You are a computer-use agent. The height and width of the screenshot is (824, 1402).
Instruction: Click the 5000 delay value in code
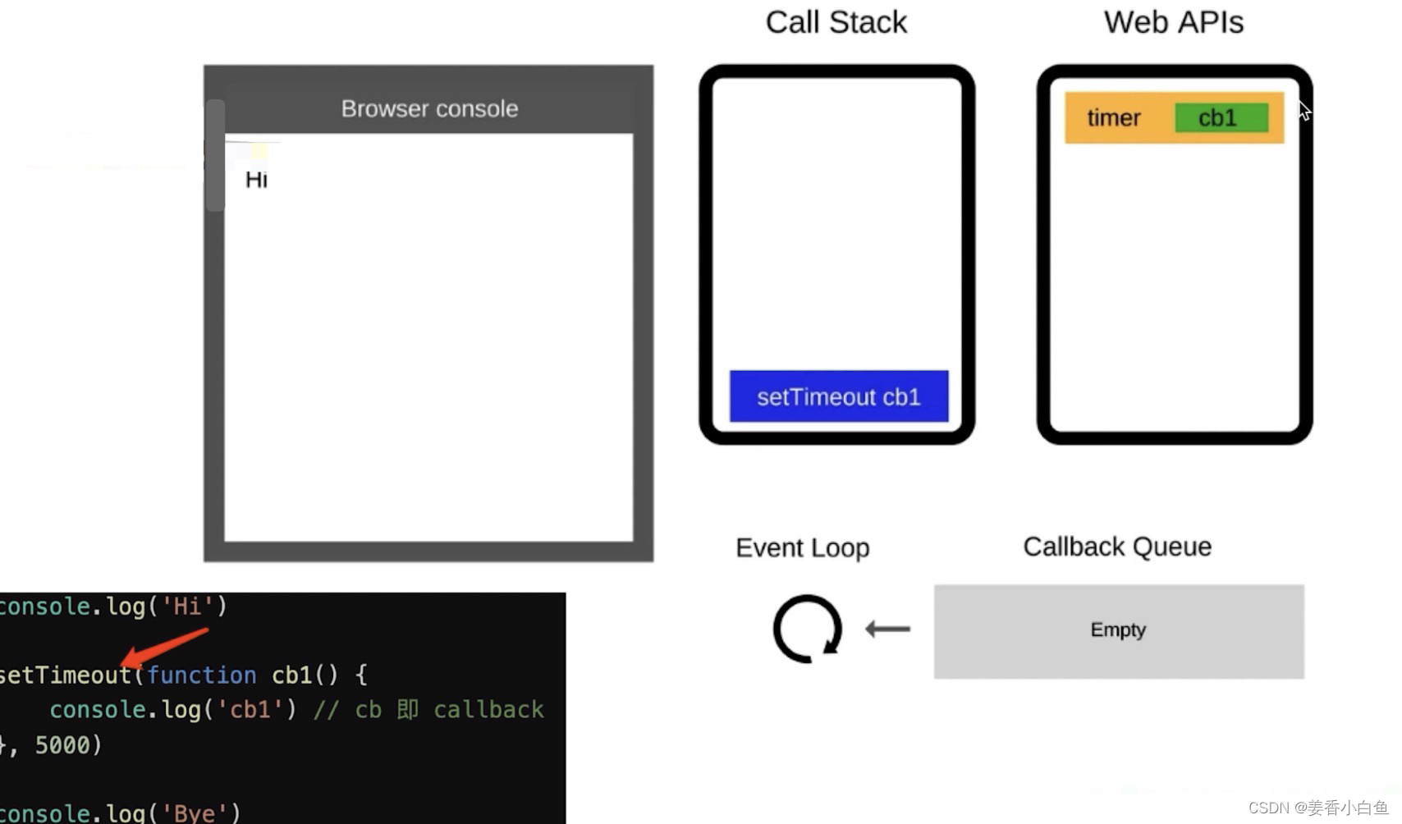pos(62,744)
